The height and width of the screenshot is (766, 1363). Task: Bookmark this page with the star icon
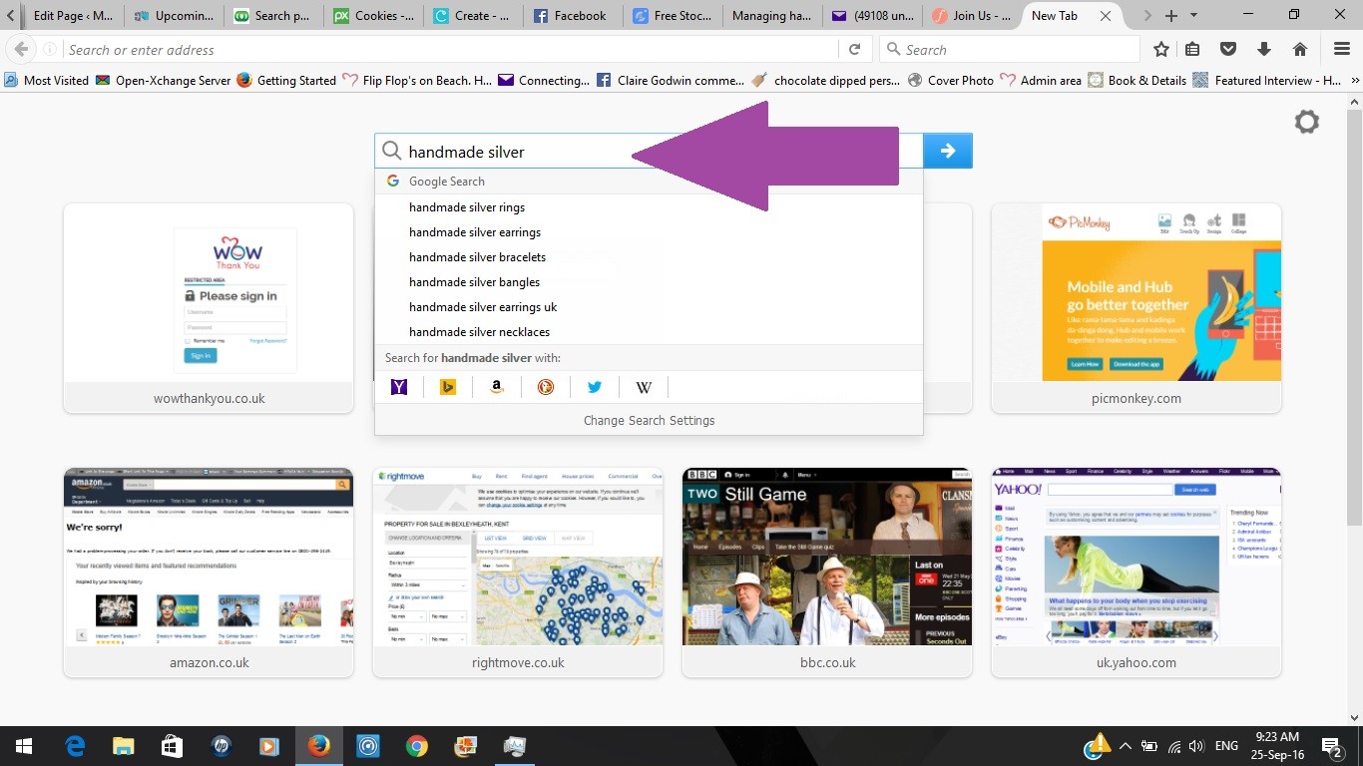pos(1161,49)
